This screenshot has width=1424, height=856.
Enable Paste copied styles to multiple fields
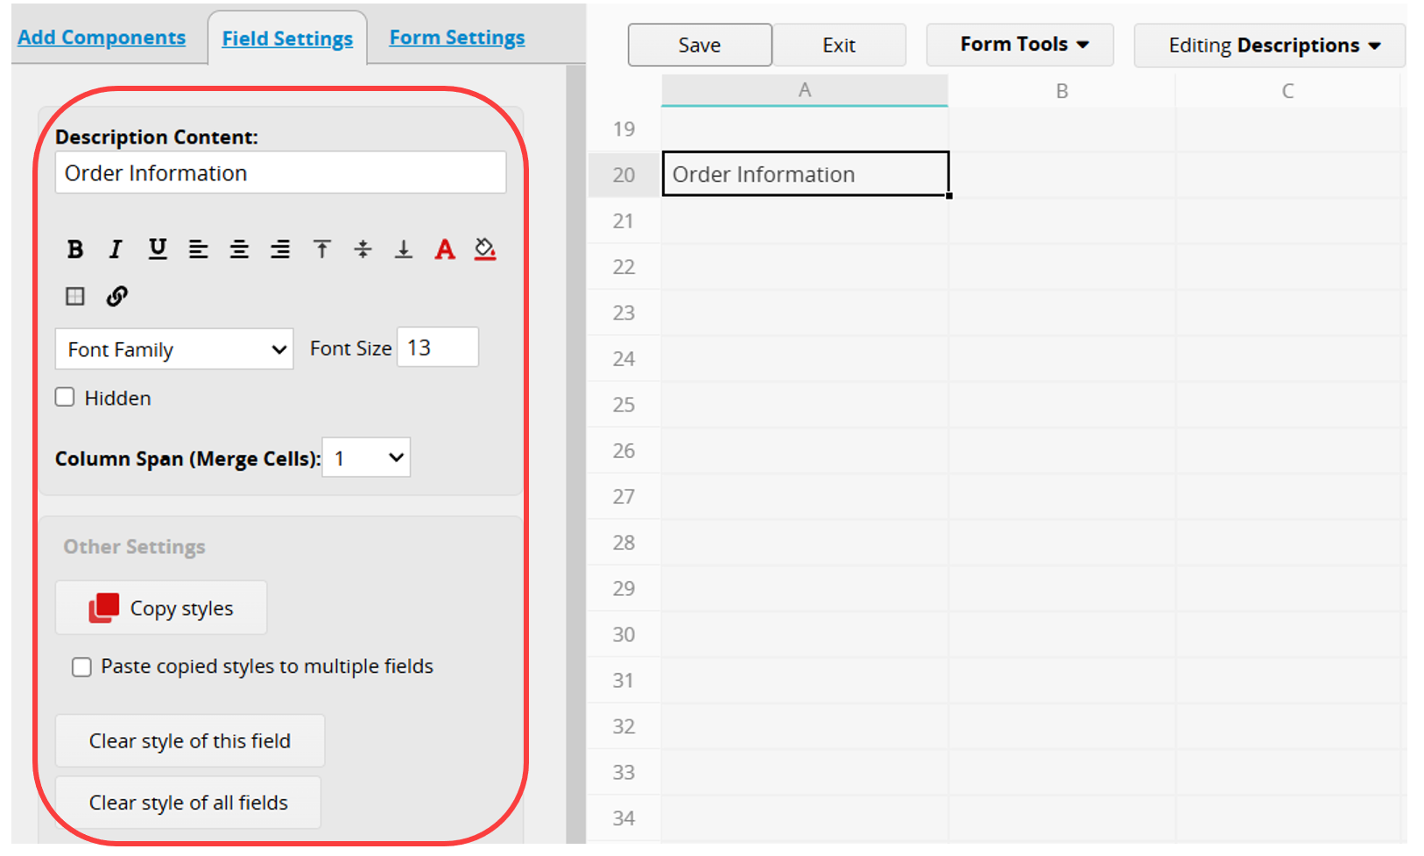[x=81, y=667]
